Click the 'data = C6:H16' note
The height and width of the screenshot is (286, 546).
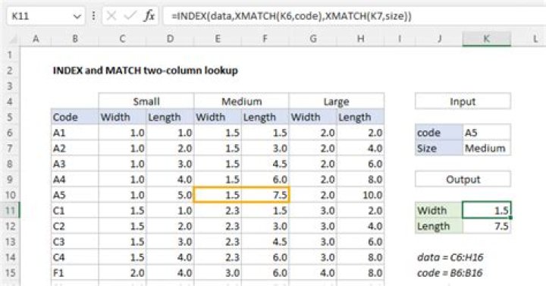[450, 257]
